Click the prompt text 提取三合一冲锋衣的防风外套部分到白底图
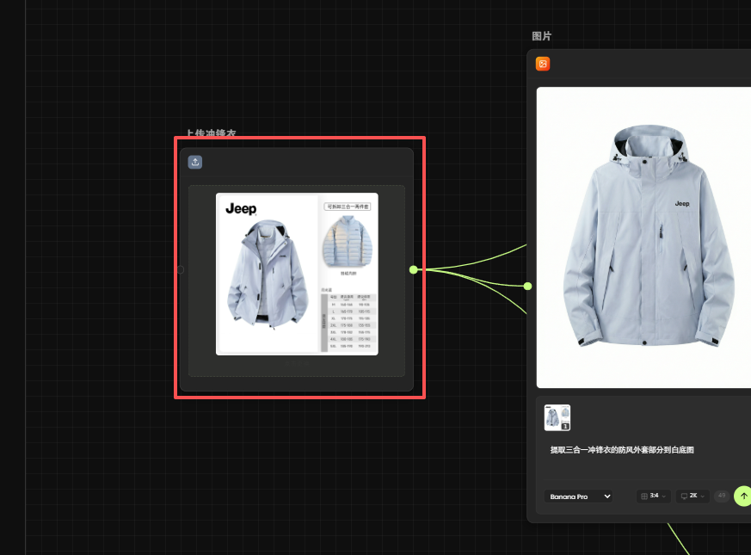The width and height of the screenshot is (751, 555). [x=622, y=450]
